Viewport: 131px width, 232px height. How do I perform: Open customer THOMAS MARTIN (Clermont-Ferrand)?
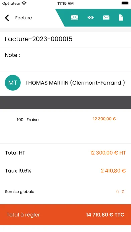[75, 83]
